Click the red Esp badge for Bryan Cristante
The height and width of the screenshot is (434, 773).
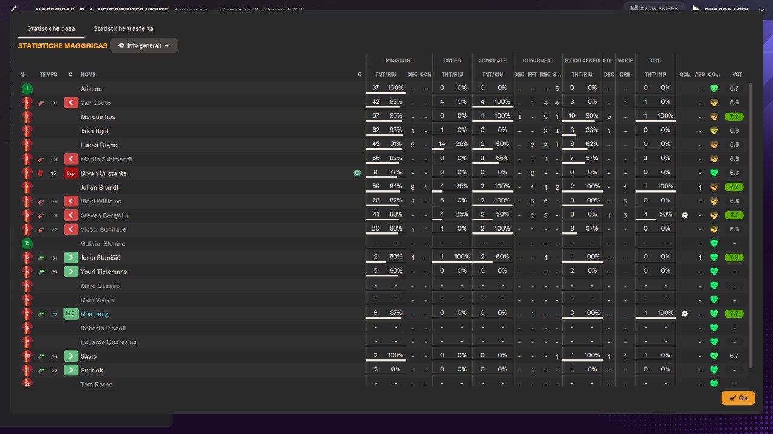pyautogui.click(x=71, y=173)
